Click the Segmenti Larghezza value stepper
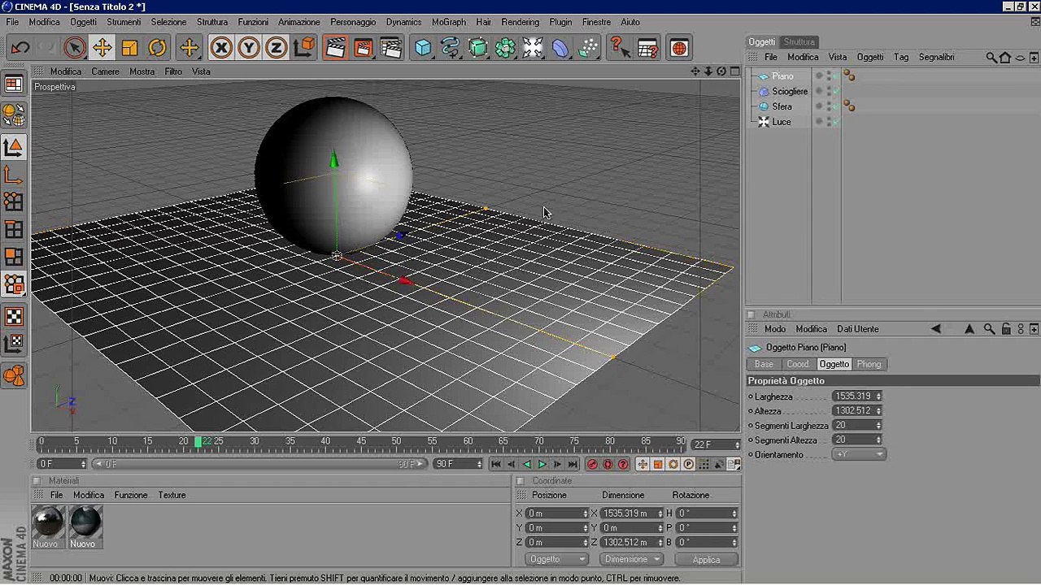The height and width of the screenshot is (585, 1041). tap(878, 426)
